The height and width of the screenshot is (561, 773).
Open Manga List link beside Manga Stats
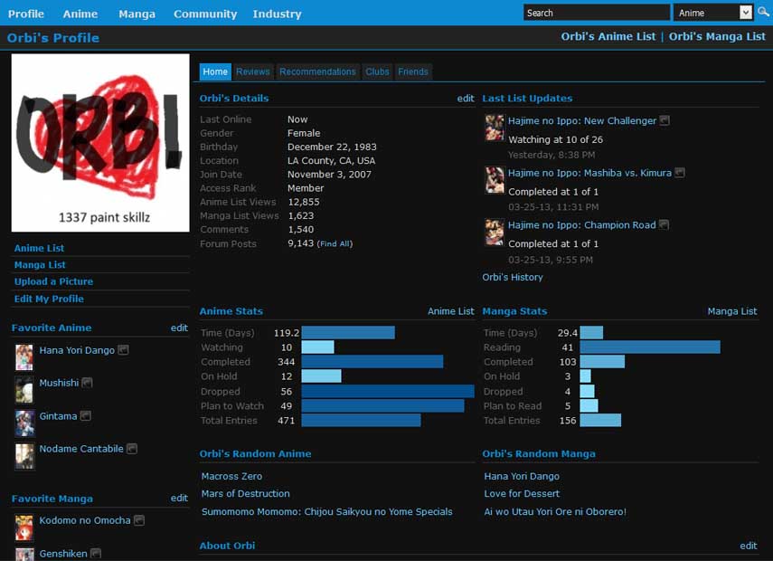click(732, 311)
